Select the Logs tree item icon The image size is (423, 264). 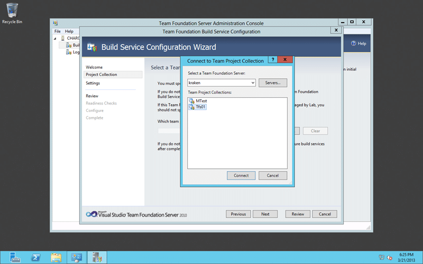69,52
